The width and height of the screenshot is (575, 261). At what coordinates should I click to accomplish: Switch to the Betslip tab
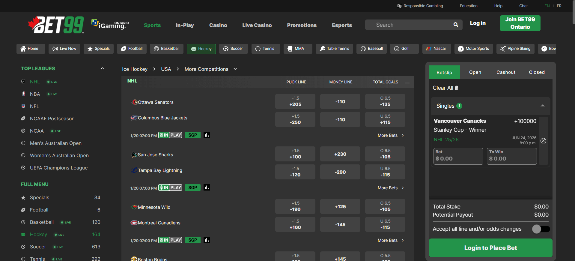tap(444, 72)
